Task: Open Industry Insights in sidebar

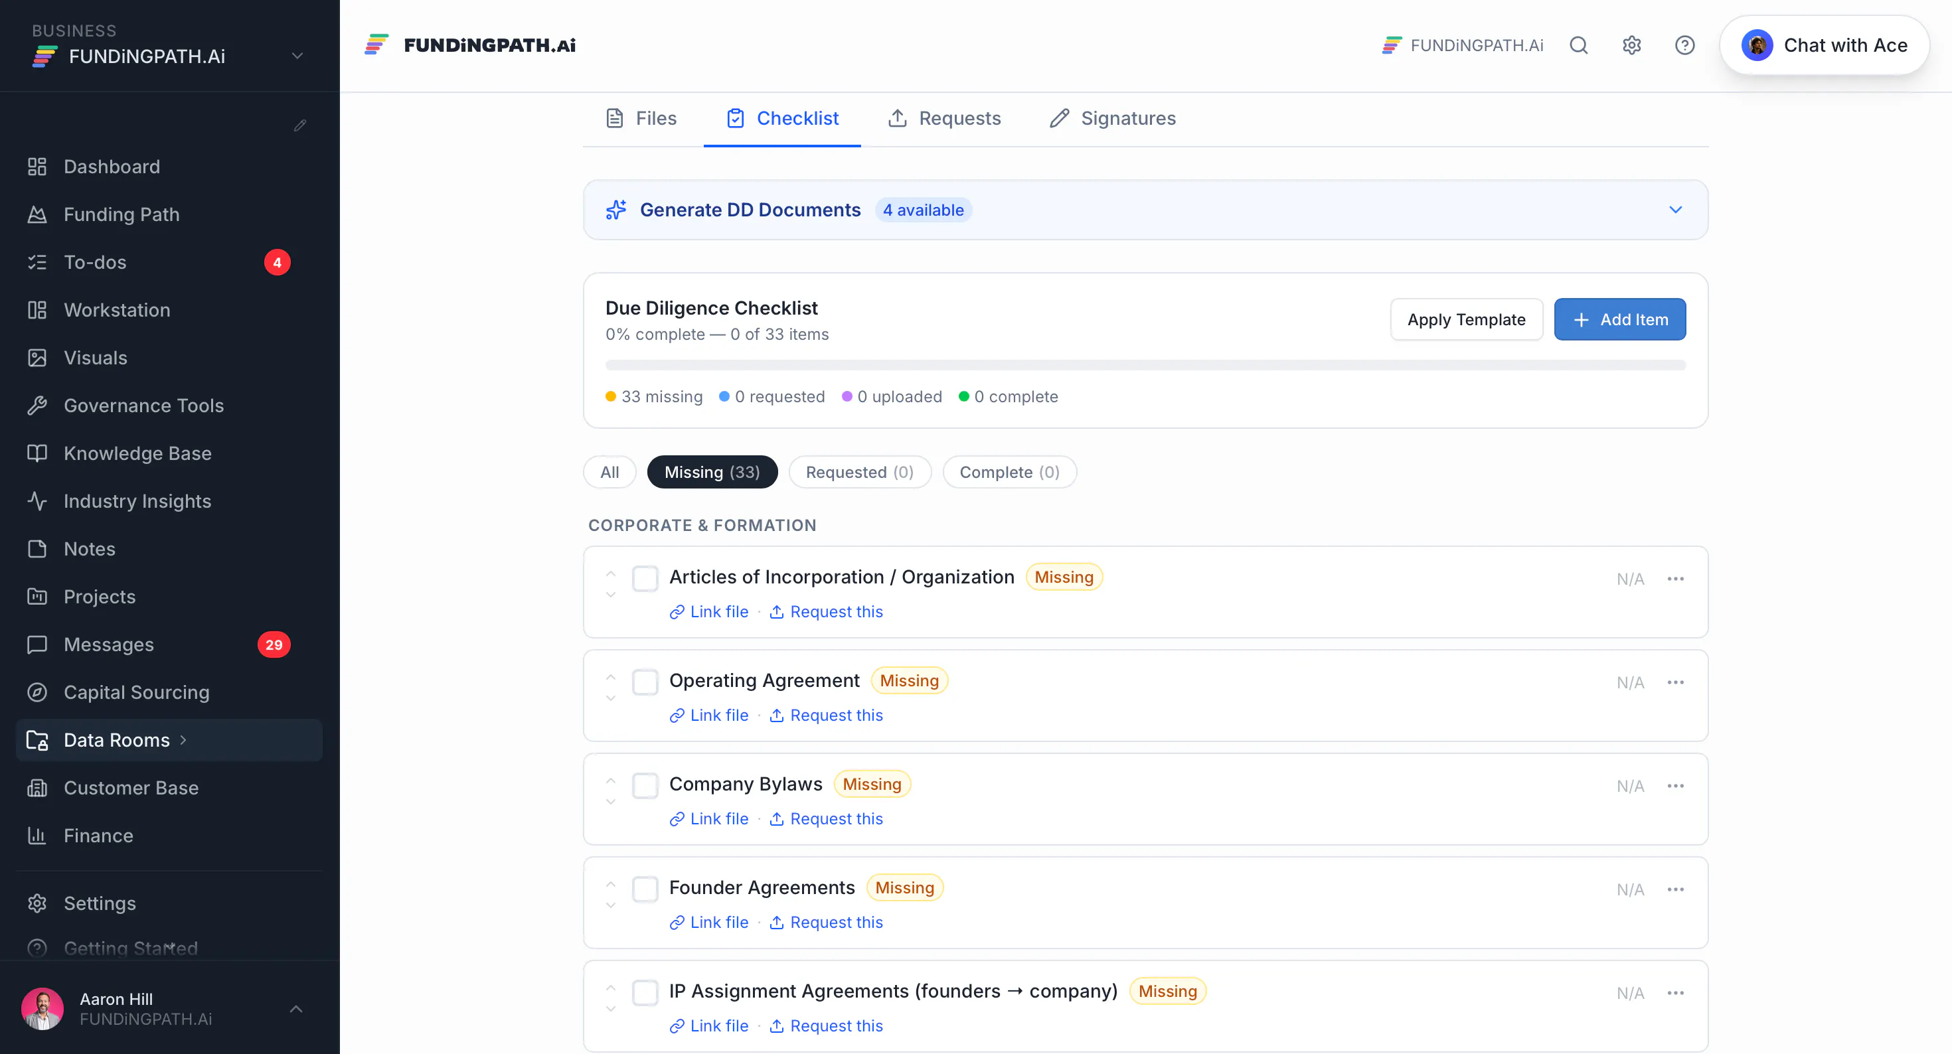Action: pos(170,501)
